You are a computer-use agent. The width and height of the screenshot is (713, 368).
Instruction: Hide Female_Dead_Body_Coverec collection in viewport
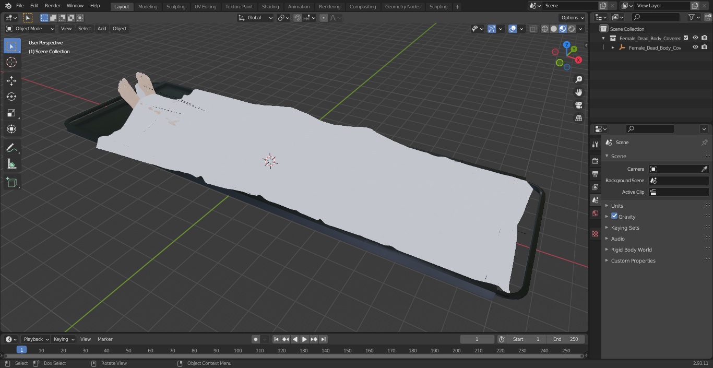pos(695,38)
